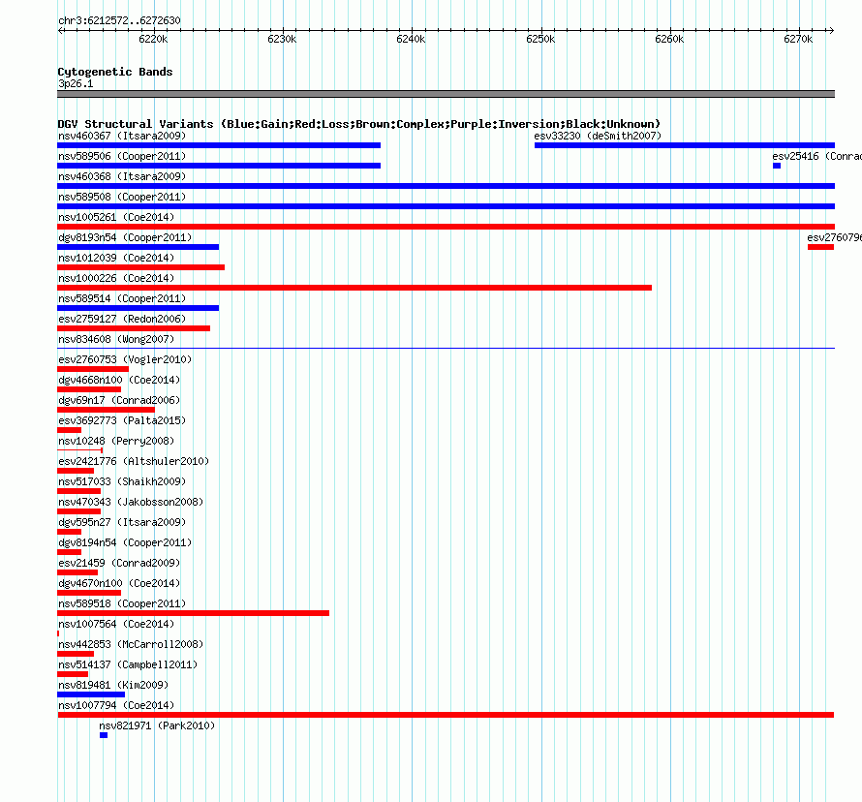The width and height of the screenshot is (862, 802).
Task: Click the blue gain bar under esv33230
Action: click(x=685, y=145)
